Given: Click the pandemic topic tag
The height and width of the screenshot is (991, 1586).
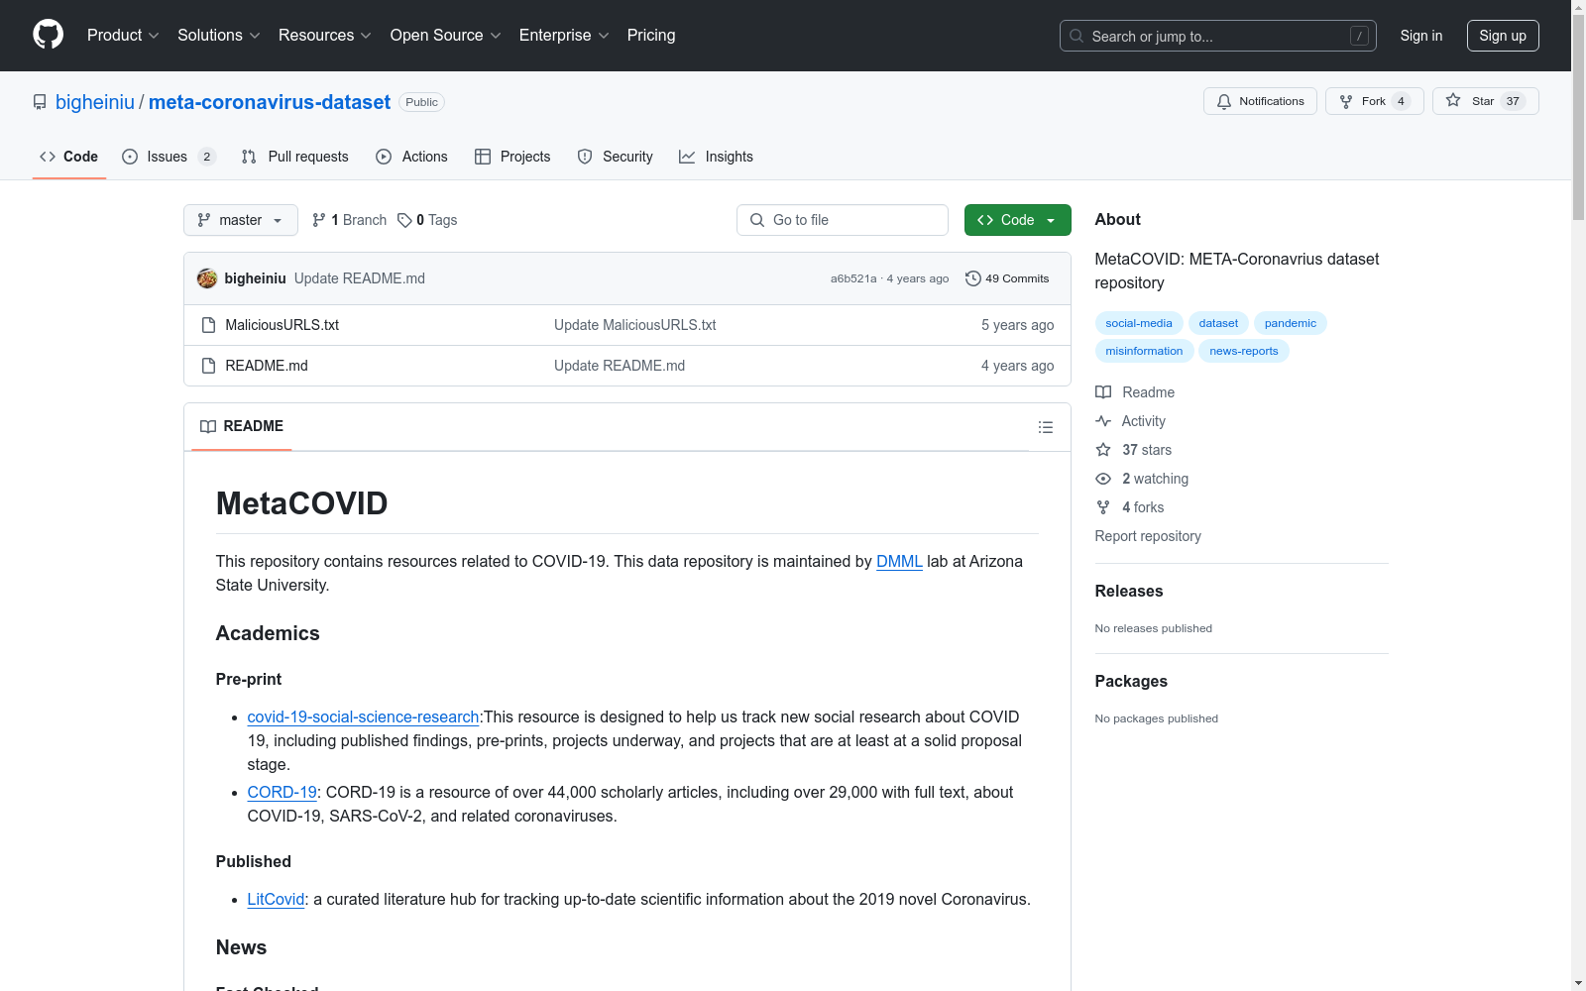Looking at the screenshot, I should (1291, 323).
